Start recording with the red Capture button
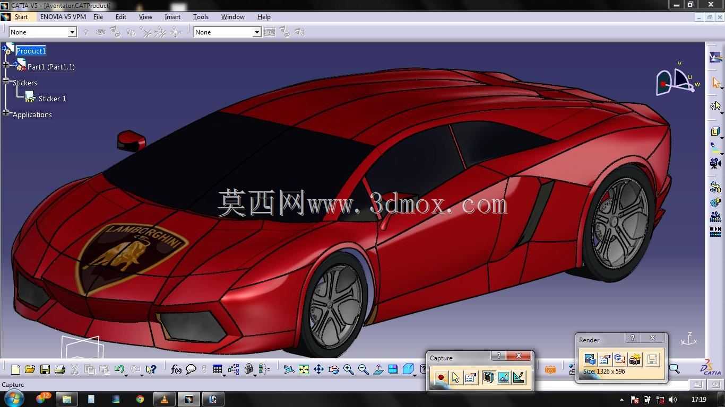Screen dimensions: 725x407 point(441,377)
